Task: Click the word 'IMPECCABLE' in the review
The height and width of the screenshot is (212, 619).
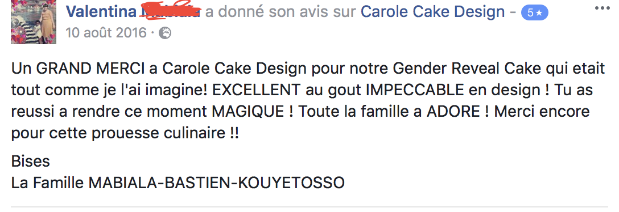Action: (415, 91)
